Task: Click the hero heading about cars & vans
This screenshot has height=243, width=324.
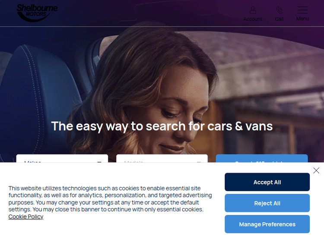Action: click(x=162, y=126)
